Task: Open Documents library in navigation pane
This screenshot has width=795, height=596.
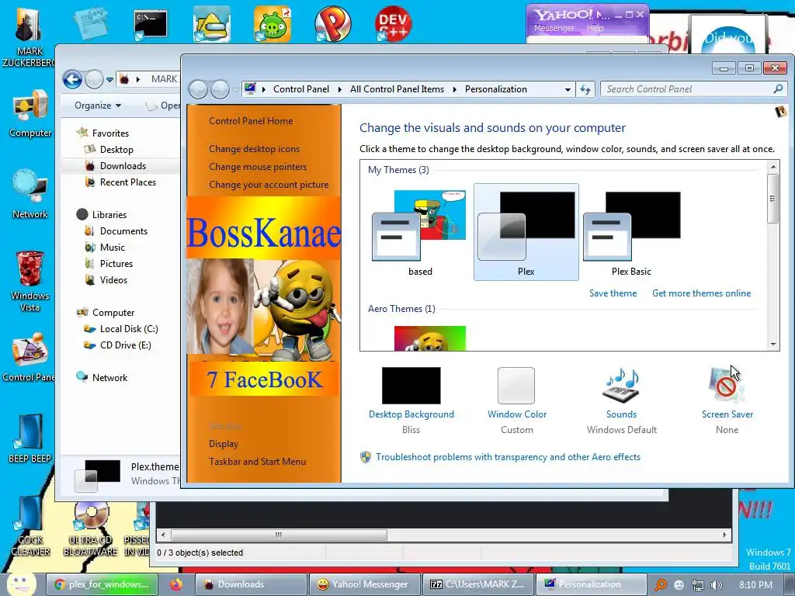Action: 123,231
